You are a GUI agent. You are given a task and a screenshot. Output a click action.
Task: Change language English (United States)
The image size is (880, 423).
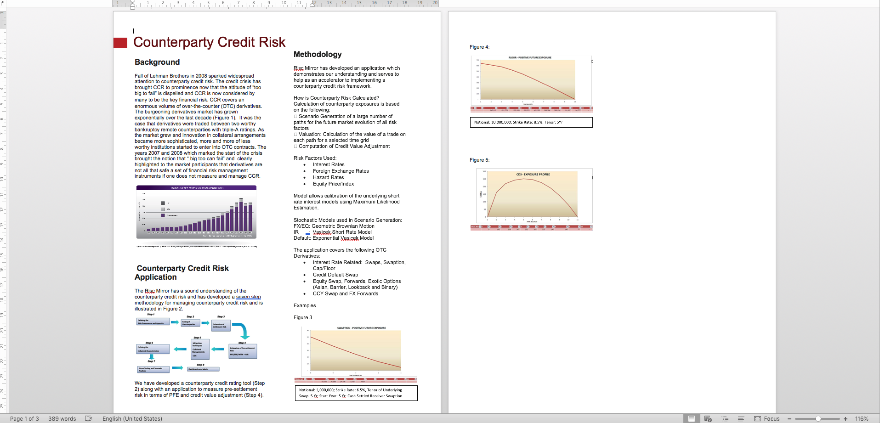tap(132, 418)
